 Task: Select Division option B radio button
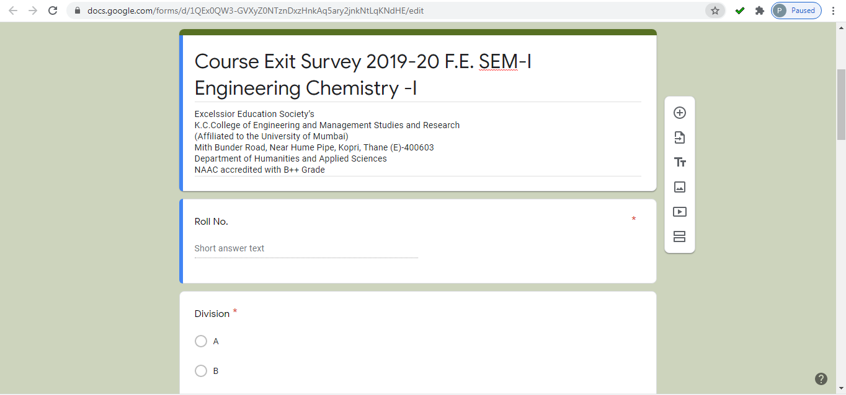[201, 371]
